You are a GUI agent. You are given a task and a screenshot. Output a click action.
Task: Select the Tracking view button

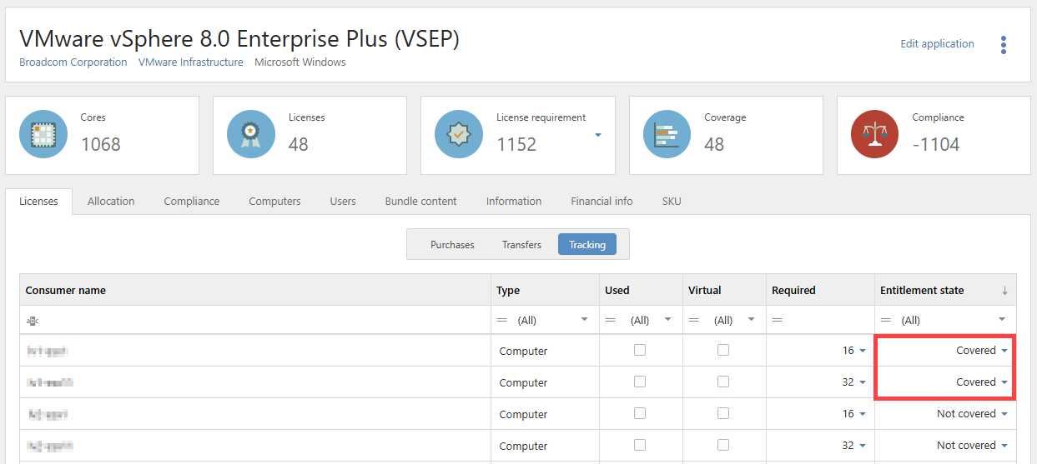pyautogui.click(x=587, y=244)
